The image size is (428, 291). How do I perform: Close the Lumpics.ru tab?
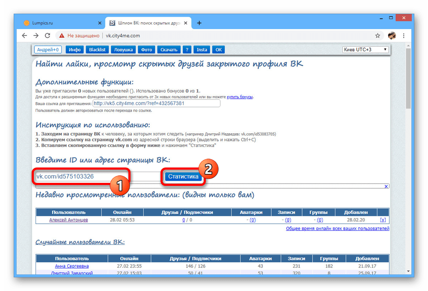100,23
